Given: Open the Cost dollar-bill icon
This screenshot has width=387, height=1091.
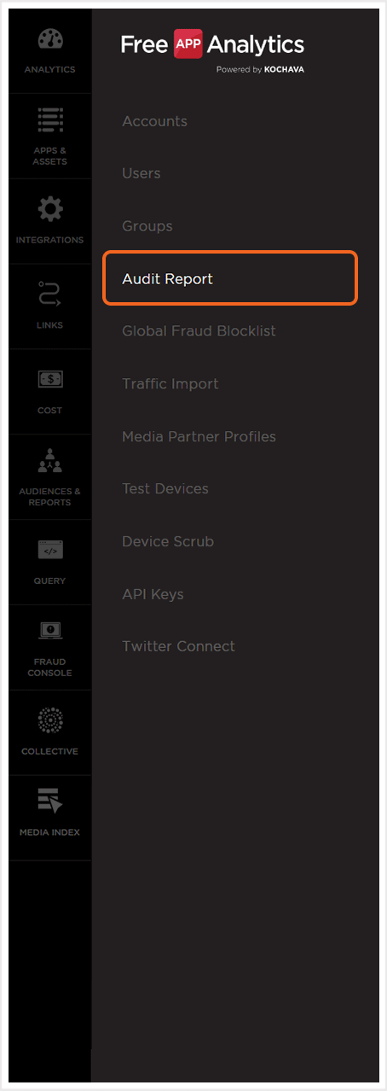Looking at the screenshot, I should (x=49, y=380).
